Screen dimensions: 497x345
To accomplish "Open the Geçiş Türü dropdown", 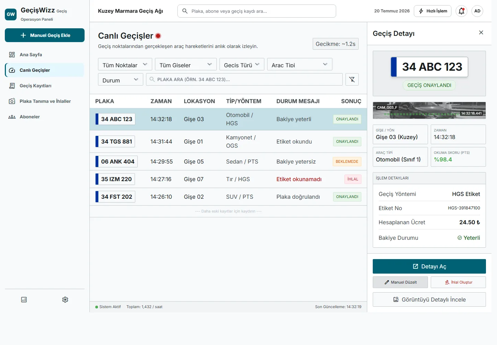I will 242,65.
